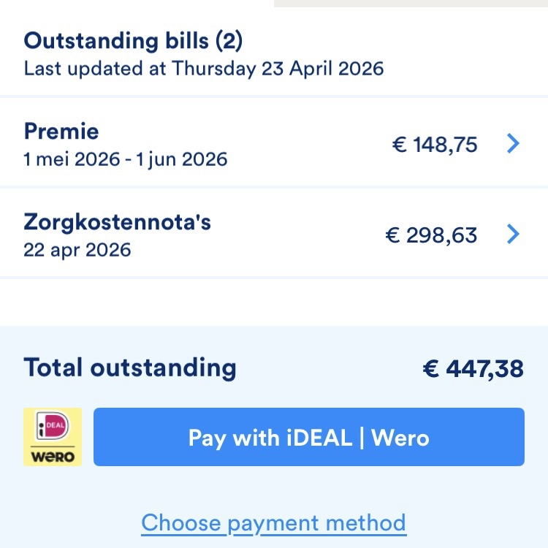Image resolution: width=548 pixels, height=548 pixels.
Task: Tap the Outstanding bills (2) heading
Action: 133,41
